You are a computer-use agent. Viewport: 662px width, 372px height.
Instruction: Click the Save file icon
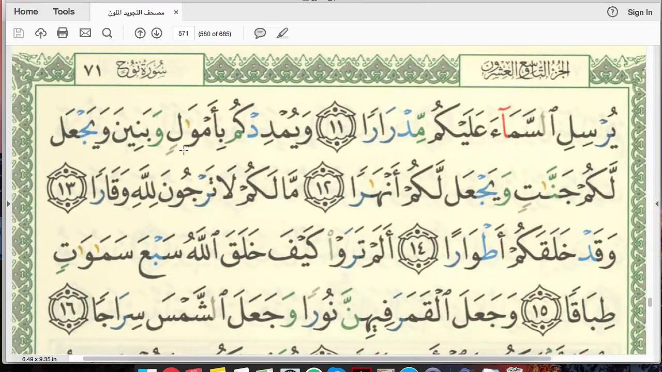pyautogui.click(x=19, y=34)
